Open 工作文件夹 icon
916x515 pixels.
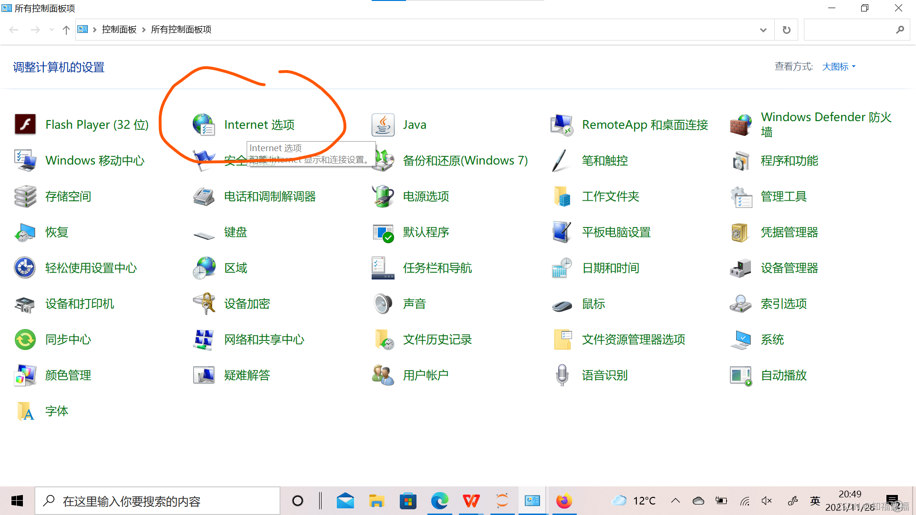(562, 196)
